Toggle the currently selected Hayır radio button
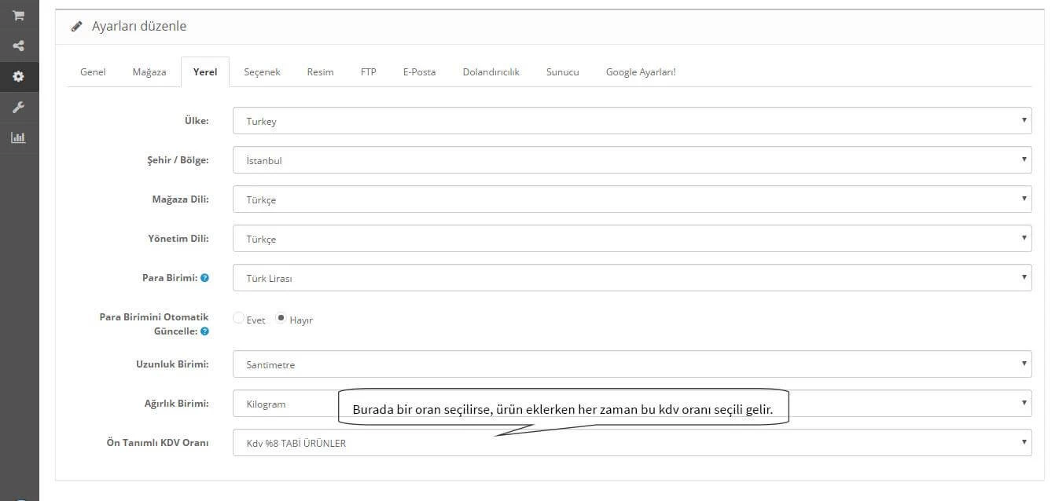 pyautogui.click(x=281, y=318)
